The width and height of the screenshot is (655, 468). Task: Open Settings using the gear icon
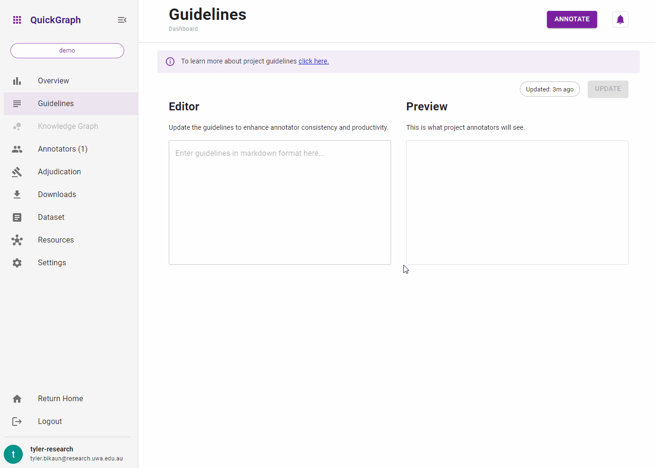point(17,262)
